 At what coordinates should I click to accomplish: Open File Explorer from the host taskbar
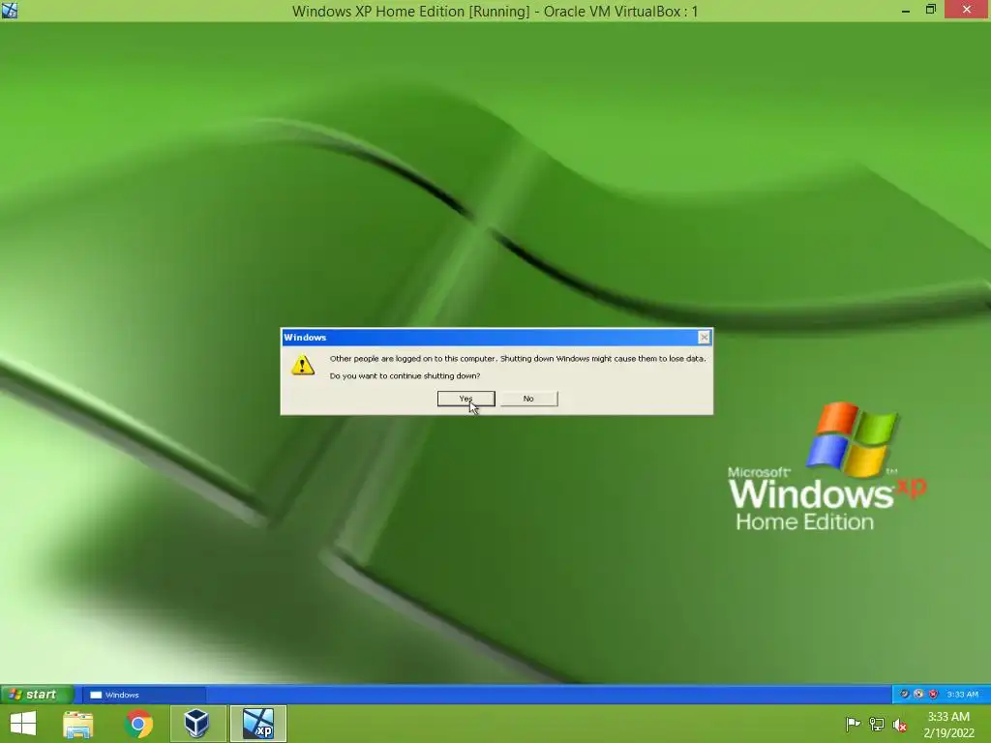78,724
